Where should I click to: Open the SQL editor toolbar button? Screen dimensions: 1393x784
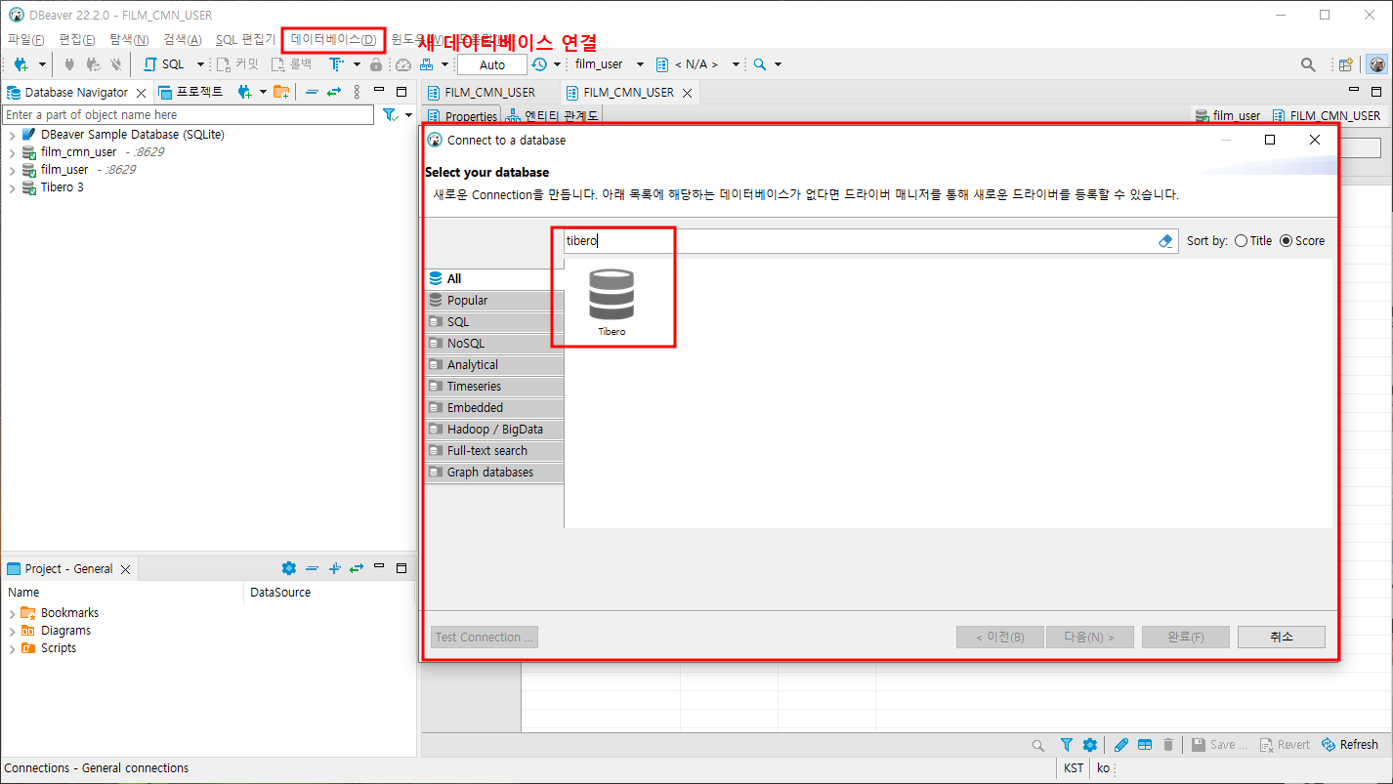(x=164, y=64)
